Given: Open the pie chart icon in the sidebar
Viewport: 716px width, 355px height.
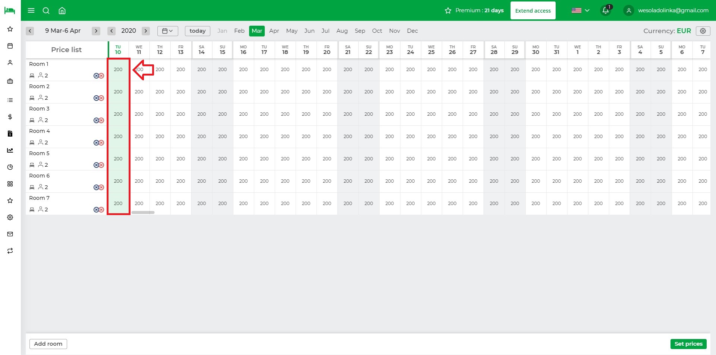Looking at the screenshot, I should pos(10,167).
